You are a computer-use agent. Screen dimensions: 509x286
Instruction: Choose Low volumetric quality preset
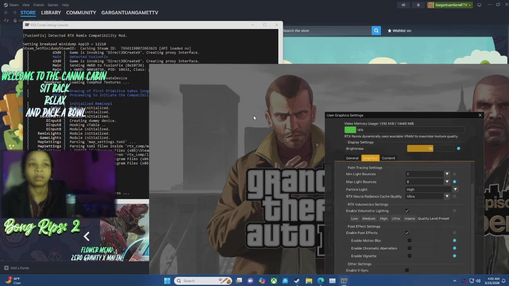click(354, 218)
